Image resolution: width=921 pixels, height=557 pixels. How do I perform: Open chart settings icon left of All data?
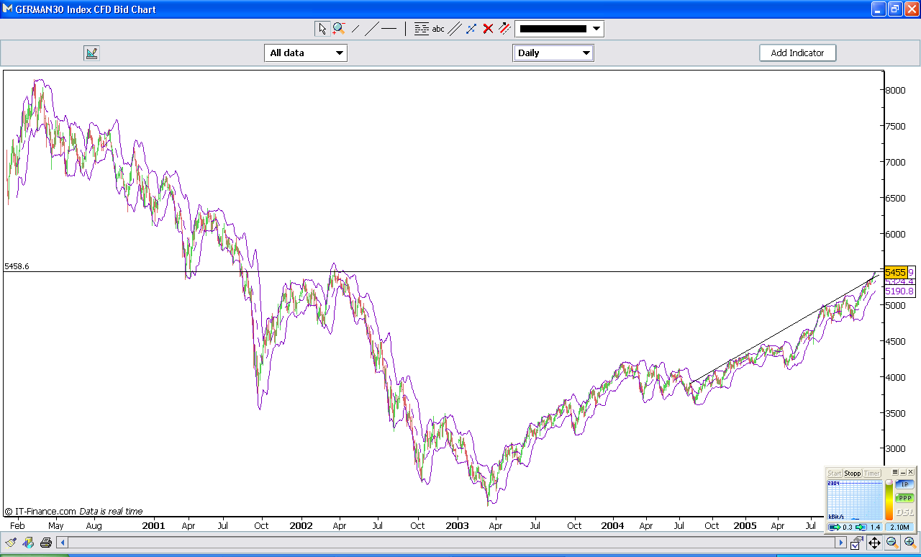(x=91, y=53)
